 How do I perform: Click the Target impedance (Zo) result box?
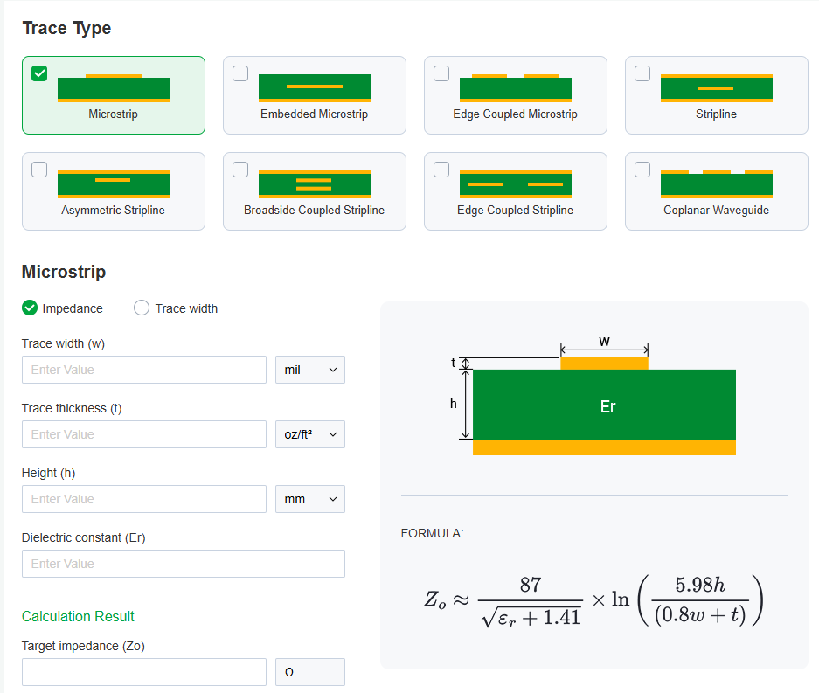[144, 672]
